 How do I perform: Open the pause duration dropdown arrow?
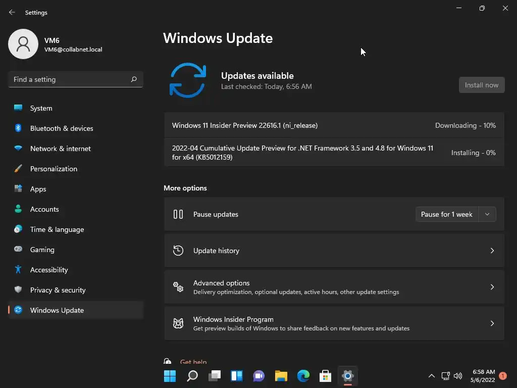487,214
